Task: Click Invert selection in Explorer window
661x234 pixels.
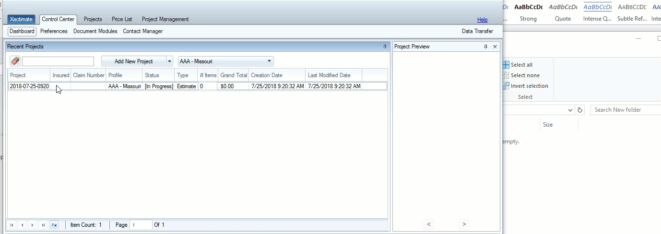Action: [526, 86]
